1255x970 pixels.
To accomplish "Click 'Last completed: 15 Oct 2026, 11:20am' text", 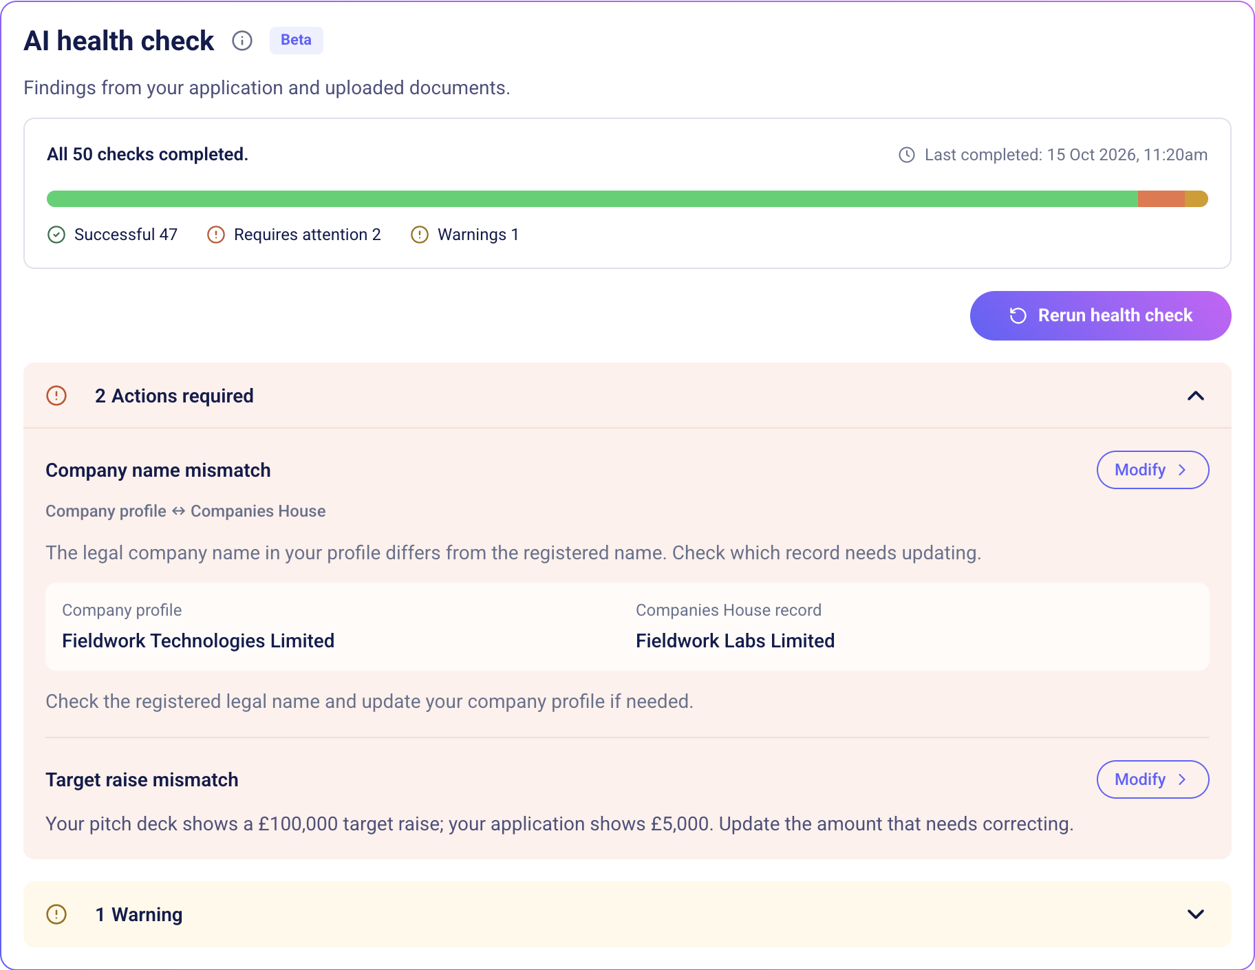I will click(1066, 155).
